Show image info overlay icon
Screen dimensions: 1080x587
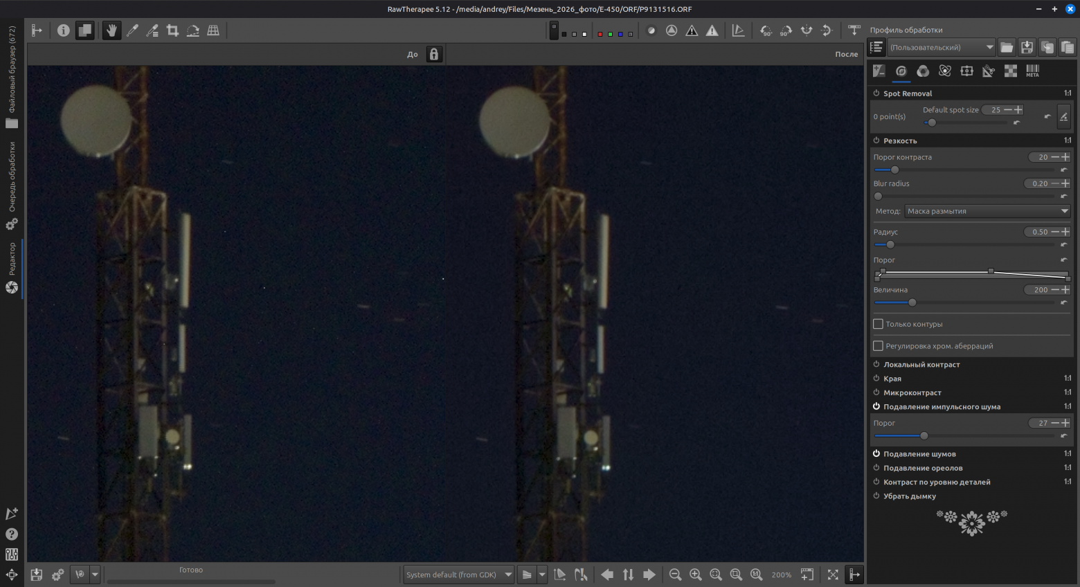64,30
